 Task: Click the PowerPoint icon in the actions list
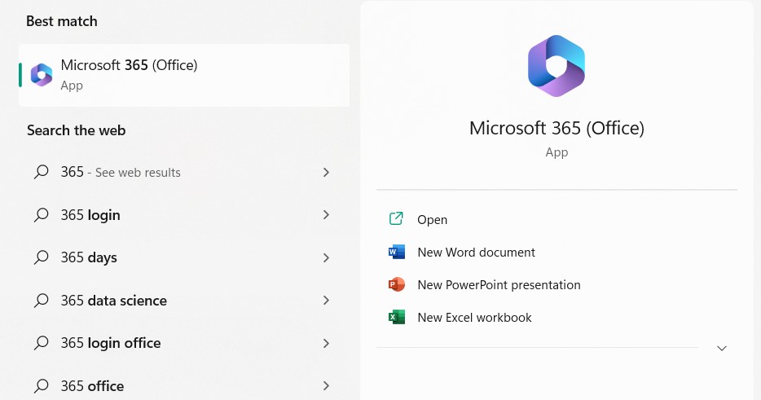[397, 285]
